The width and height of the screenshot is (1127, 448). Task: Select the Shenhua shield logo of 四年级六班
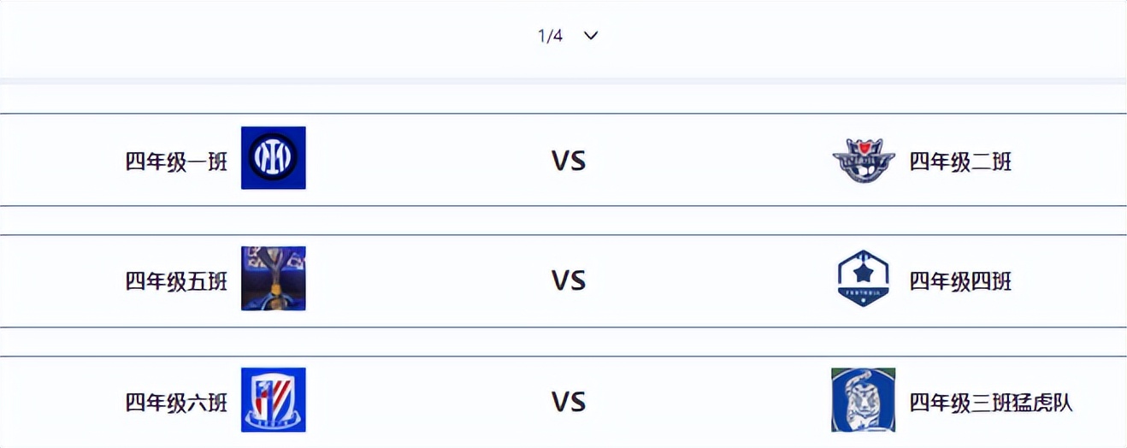[273, 399]
